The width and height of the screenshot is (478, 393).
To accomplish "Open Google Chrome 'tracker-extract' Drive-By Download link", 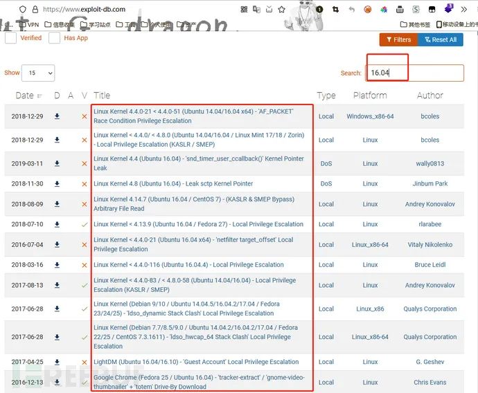I will tap(199, 382).
